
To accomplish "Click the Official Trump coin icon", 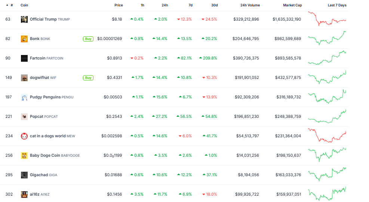I will [24, 19].
